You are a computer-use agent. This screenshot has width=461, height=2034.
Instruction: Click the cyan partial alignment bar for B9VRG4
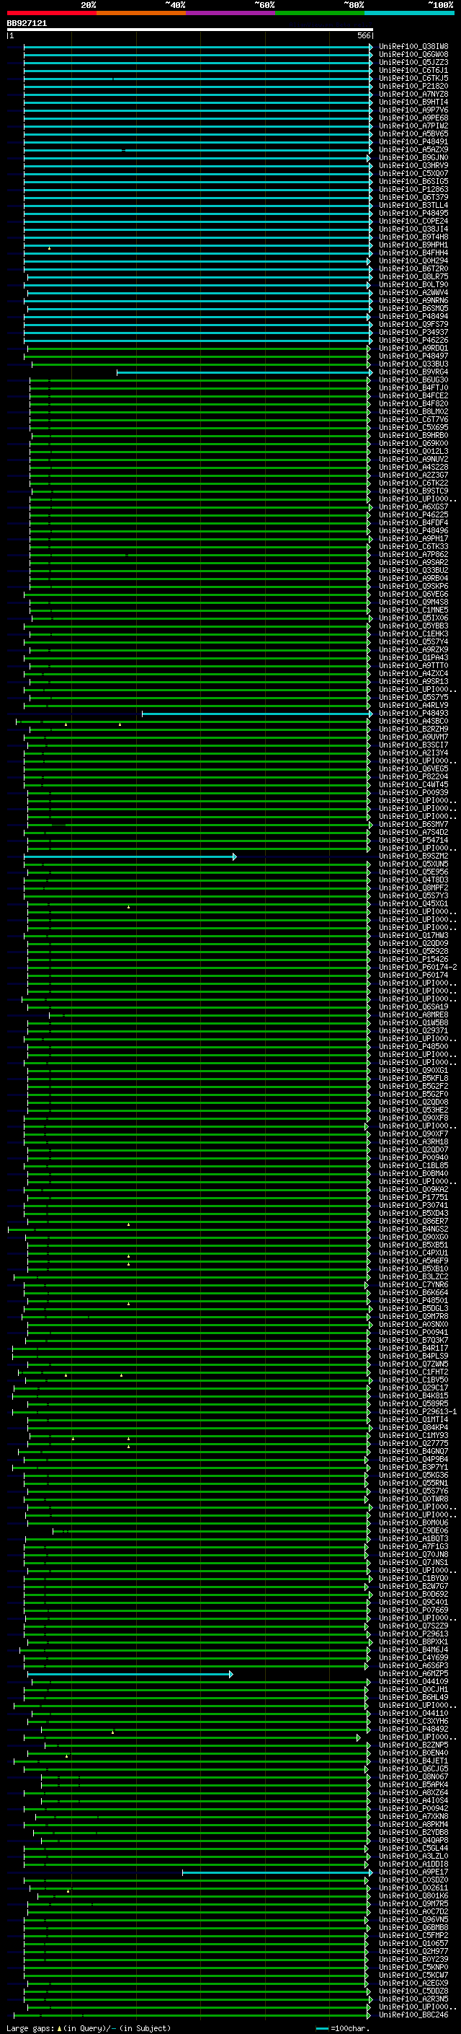(244, 372)
